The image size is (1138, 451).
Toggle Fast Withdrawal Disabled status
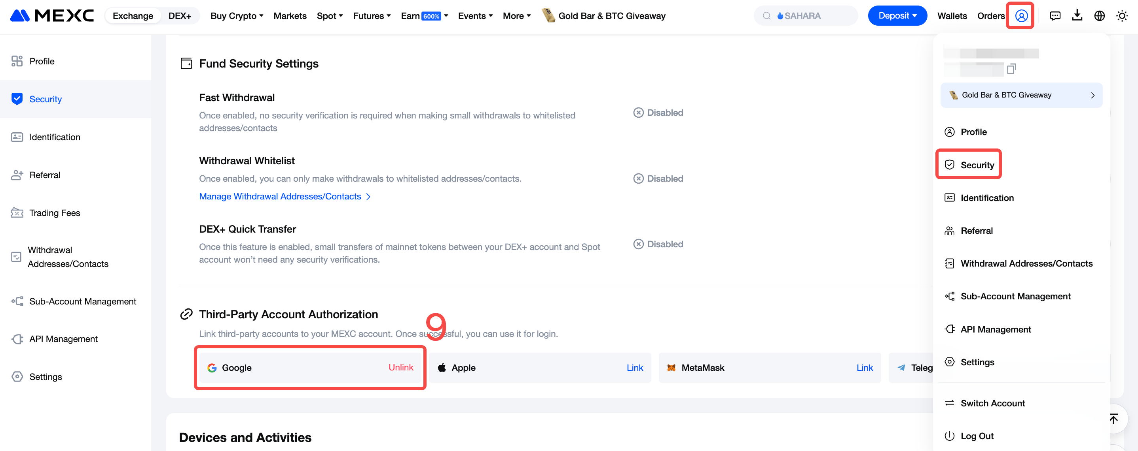[x=658, y=113]
